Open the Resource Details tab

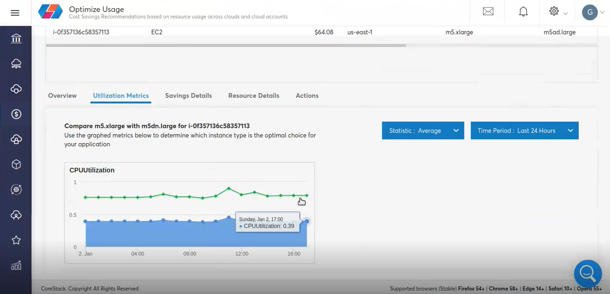tap(254, 96)
